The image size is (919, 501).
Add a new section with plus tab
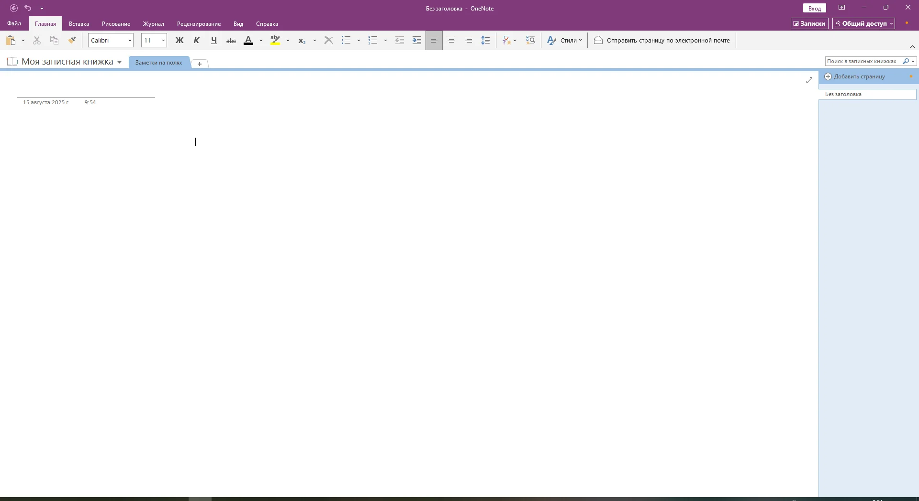tap(200, 64)
